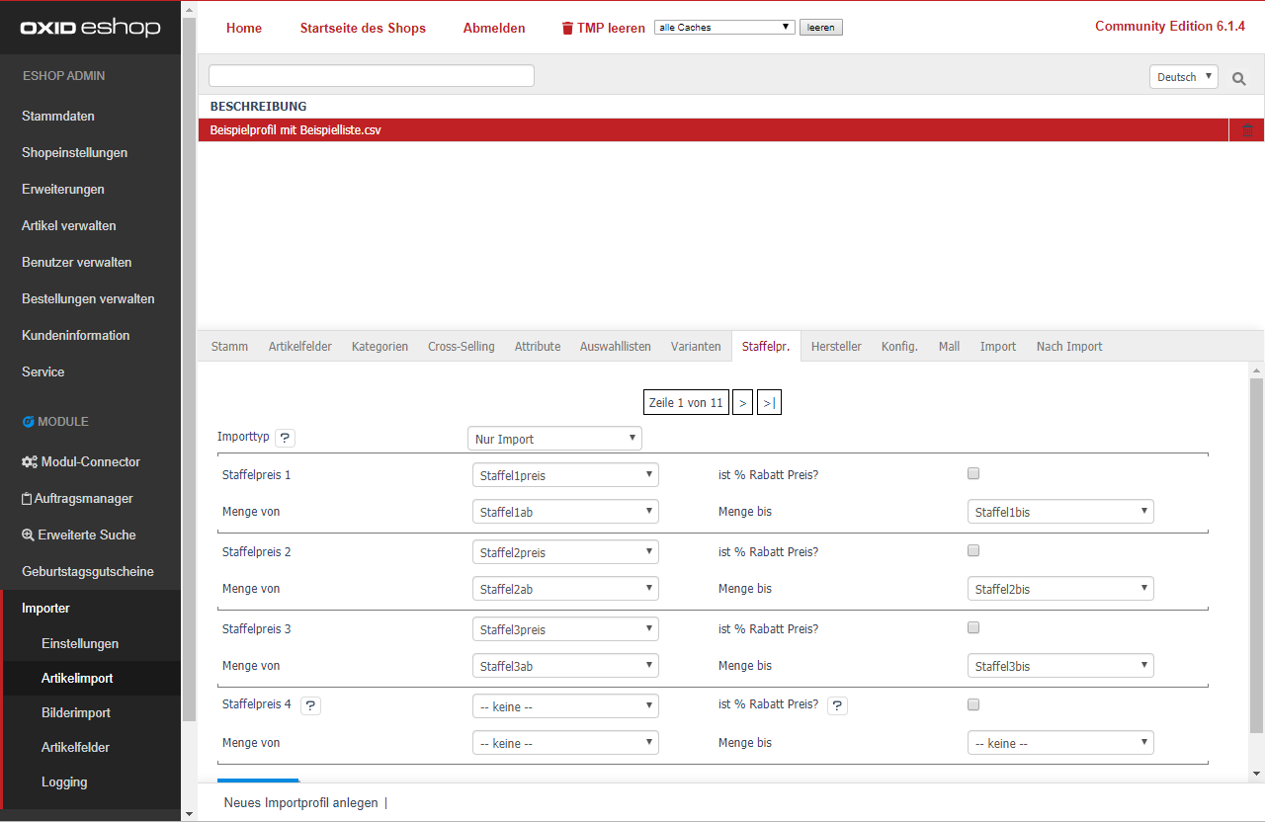Click the search magnifier icon
The width and height of the screenshot is (1265, 822).
click(1238, 78)
